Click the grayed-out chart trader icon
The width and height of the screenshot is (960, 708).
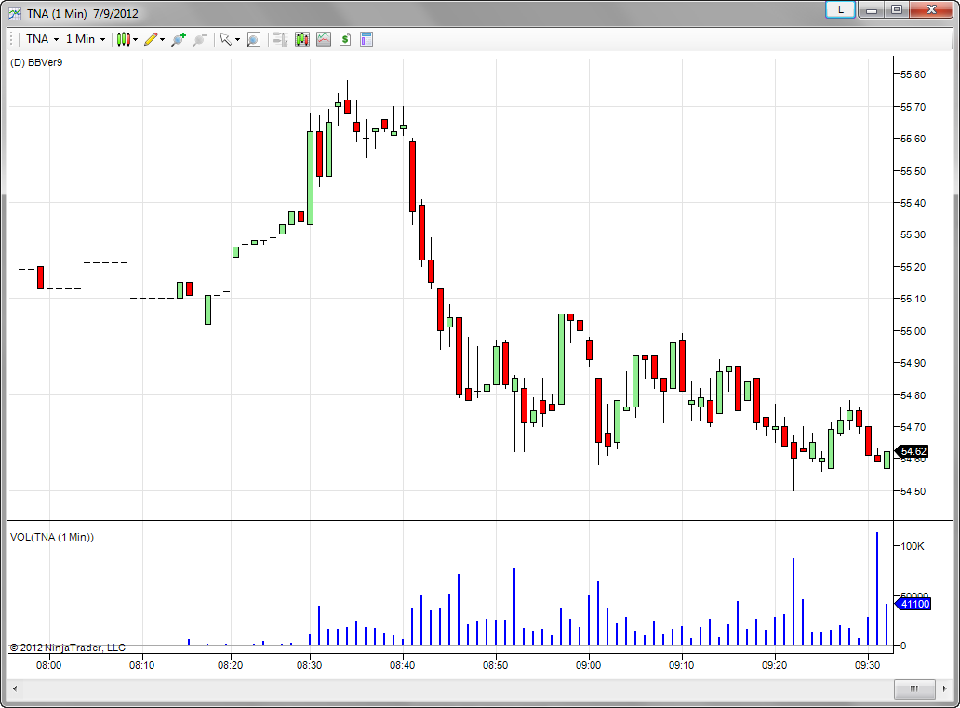[280, 39]
